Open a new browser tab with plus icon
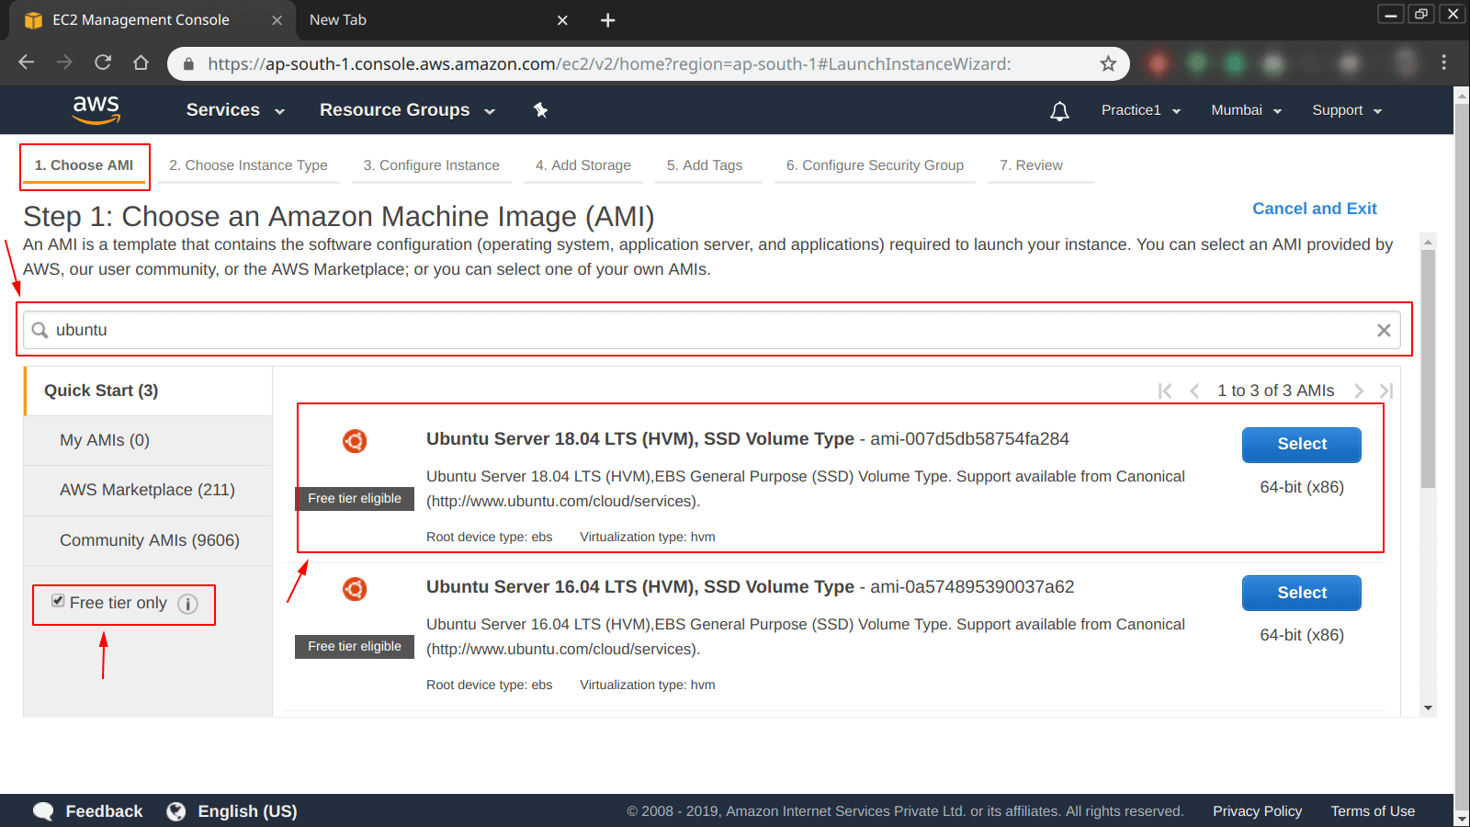Image resolution: width=1470 pixels, height=827 pixels. pyautogui.click(x=607, y=20)
